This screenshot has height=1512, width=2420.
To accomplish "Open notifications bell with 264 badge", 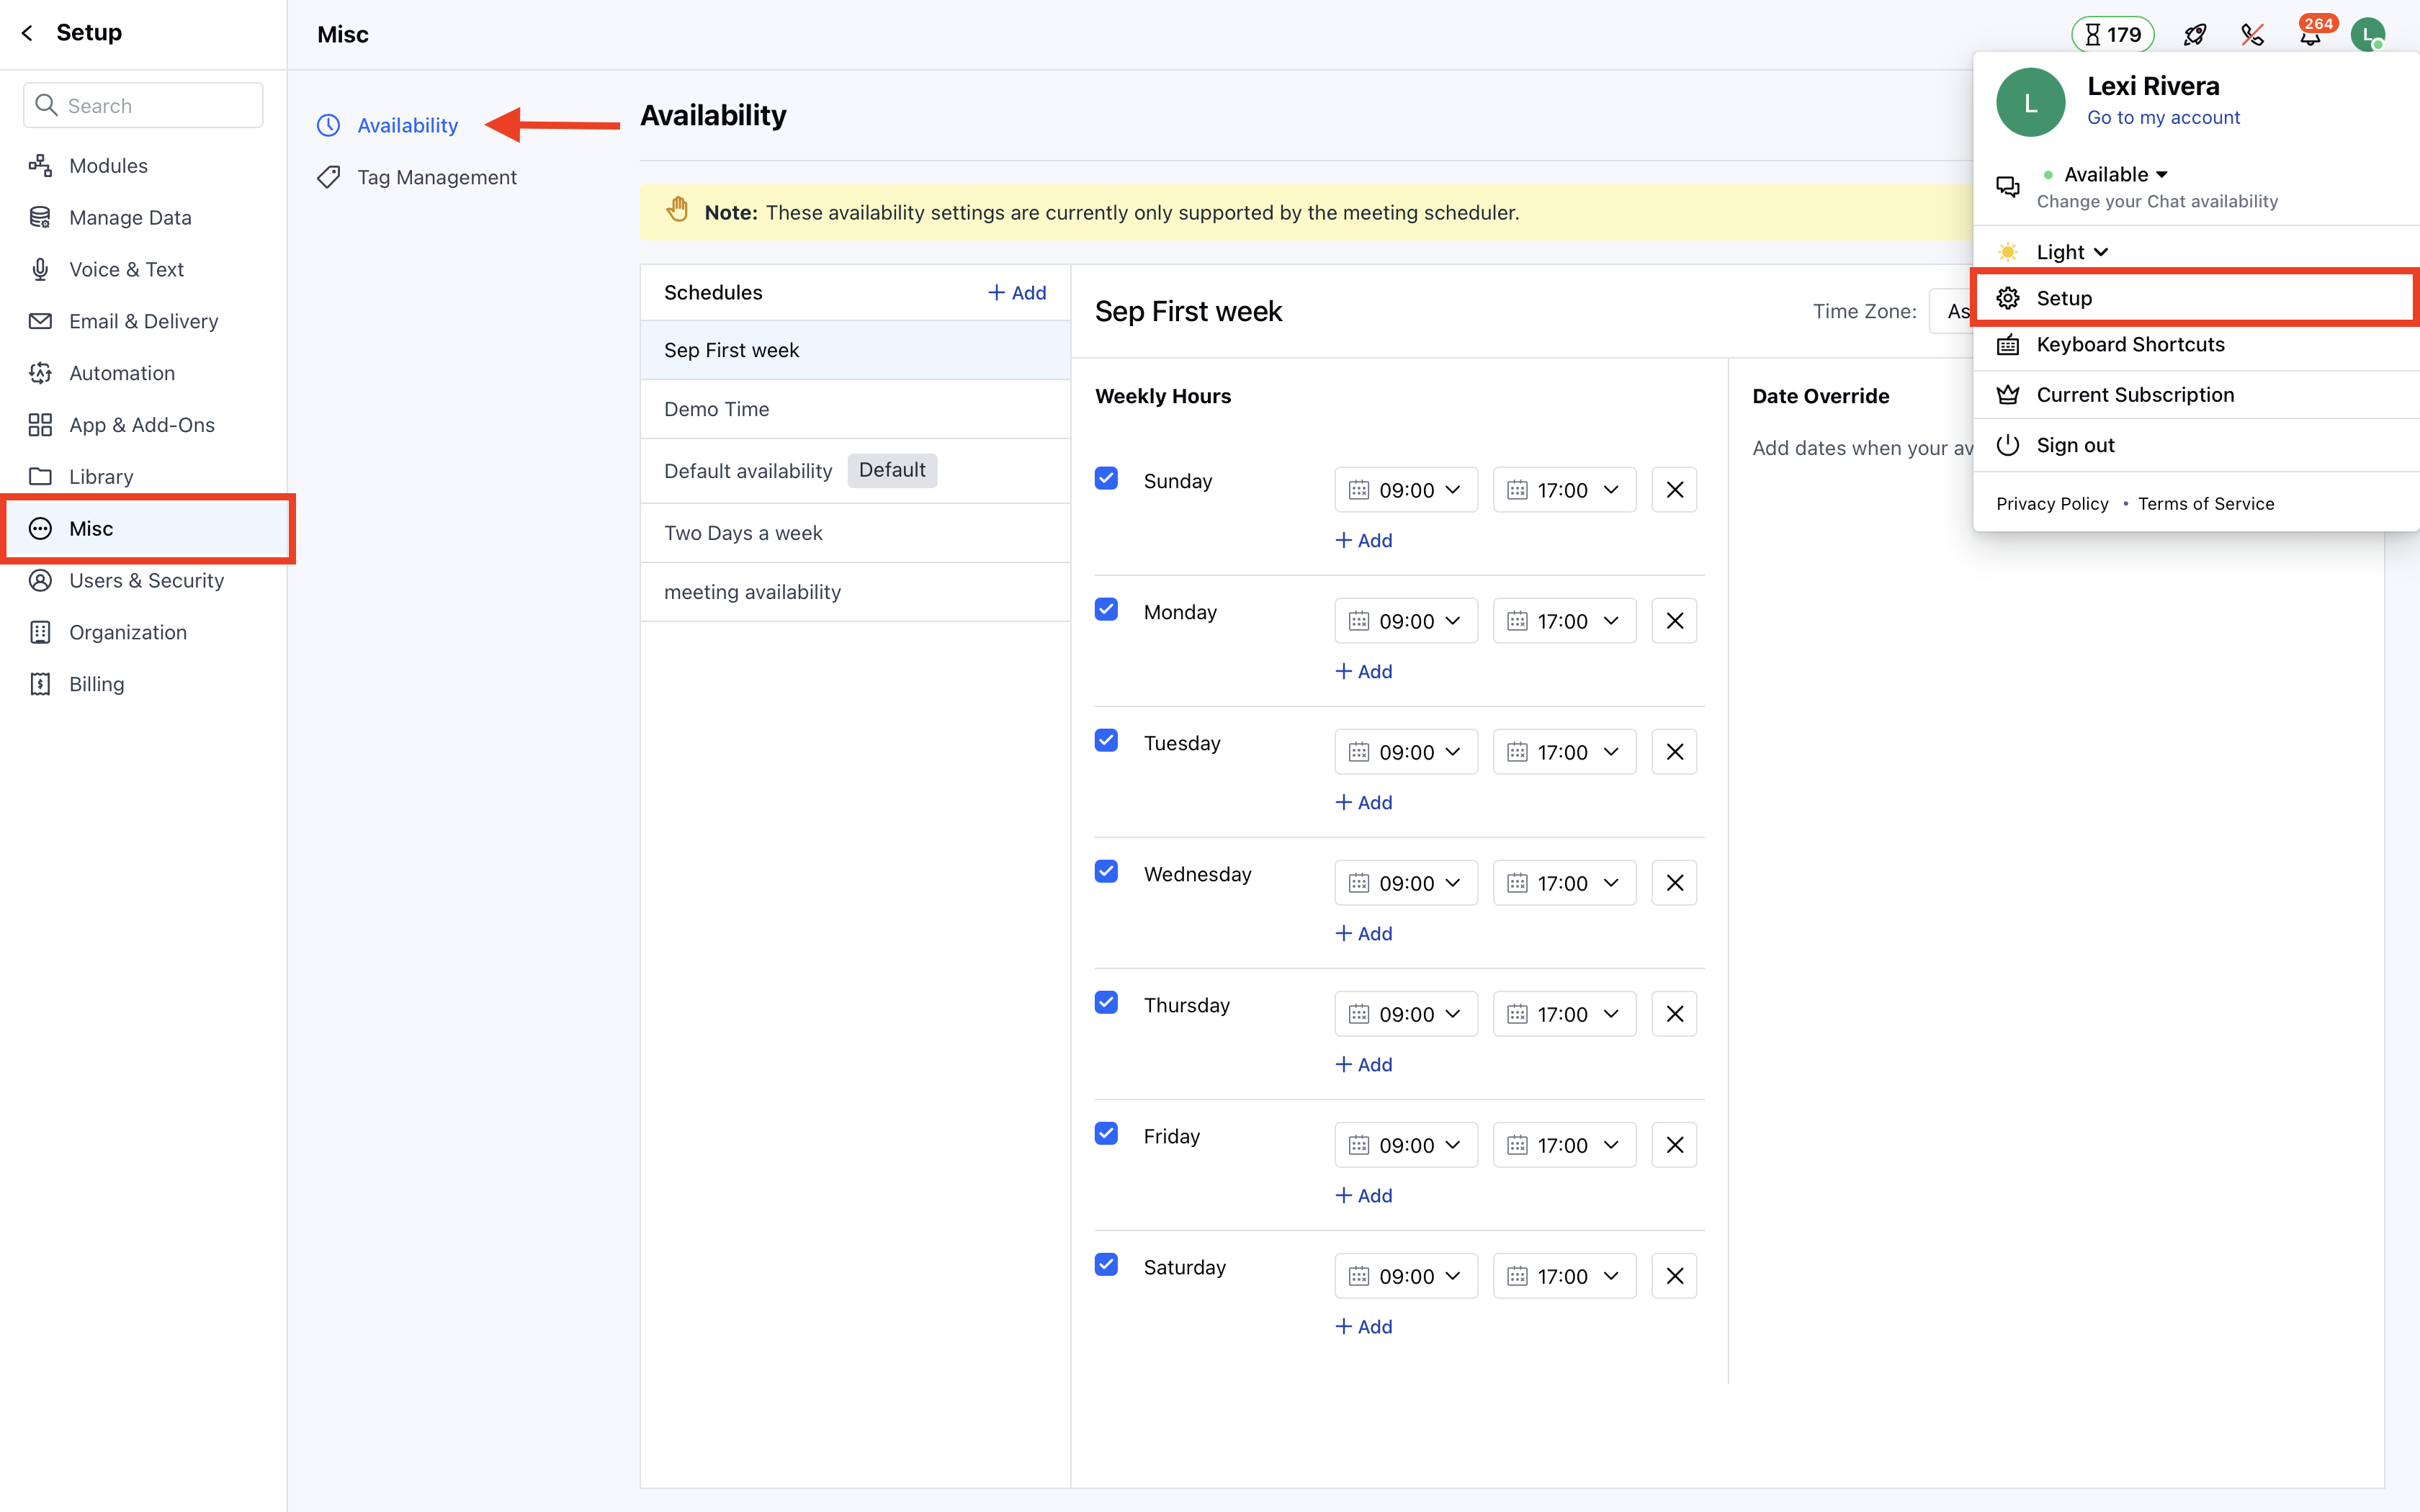I will [2309, 37].
